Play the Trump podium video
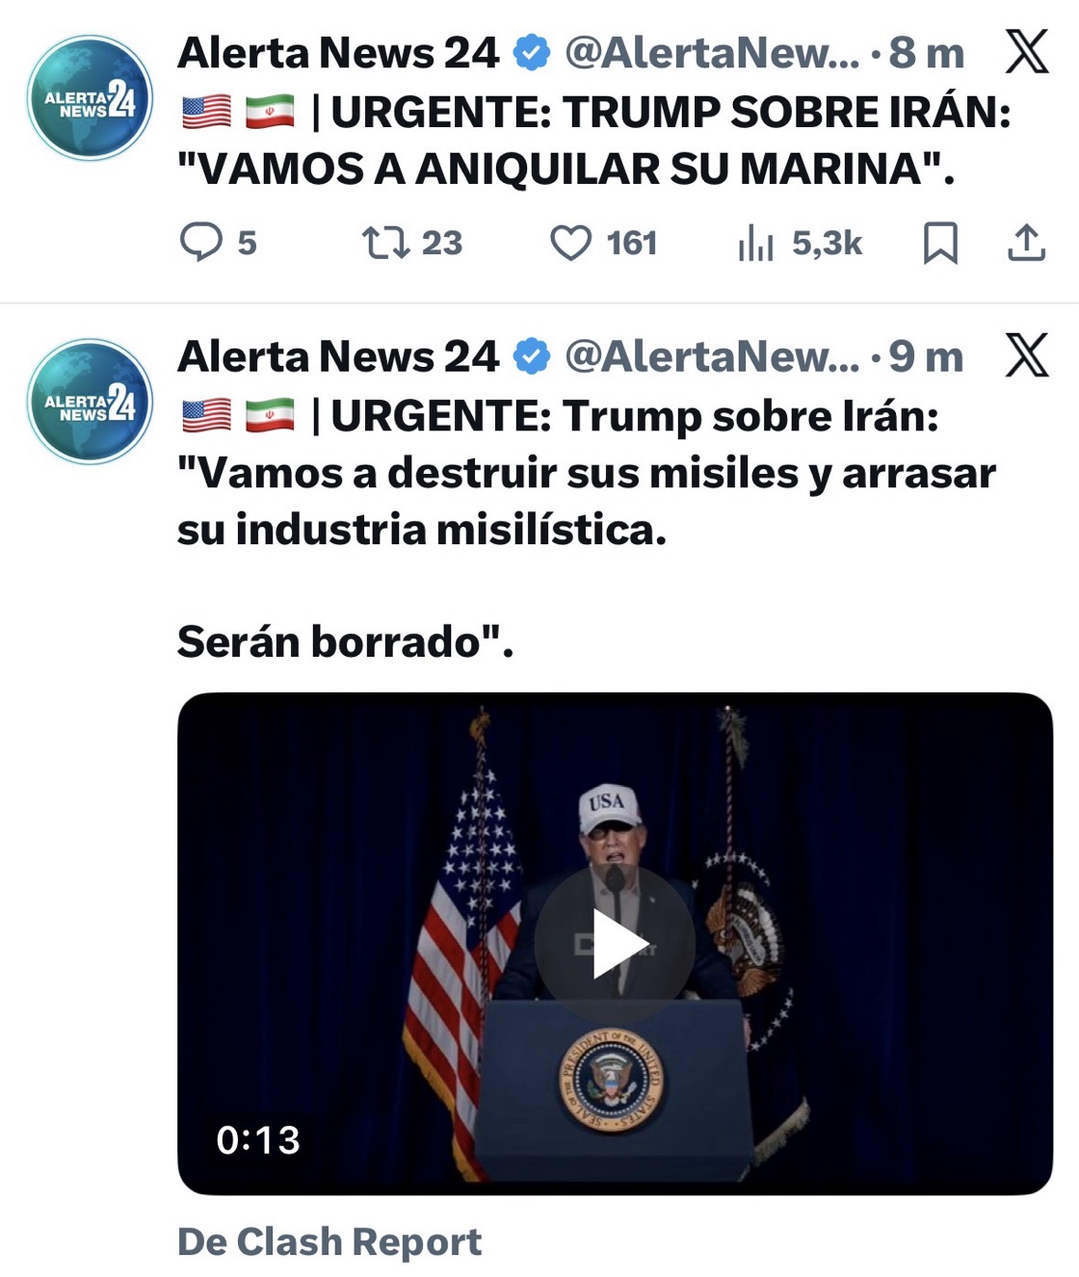The width and height of the screenshot is (1079, 1277). [x=615, y=944]
